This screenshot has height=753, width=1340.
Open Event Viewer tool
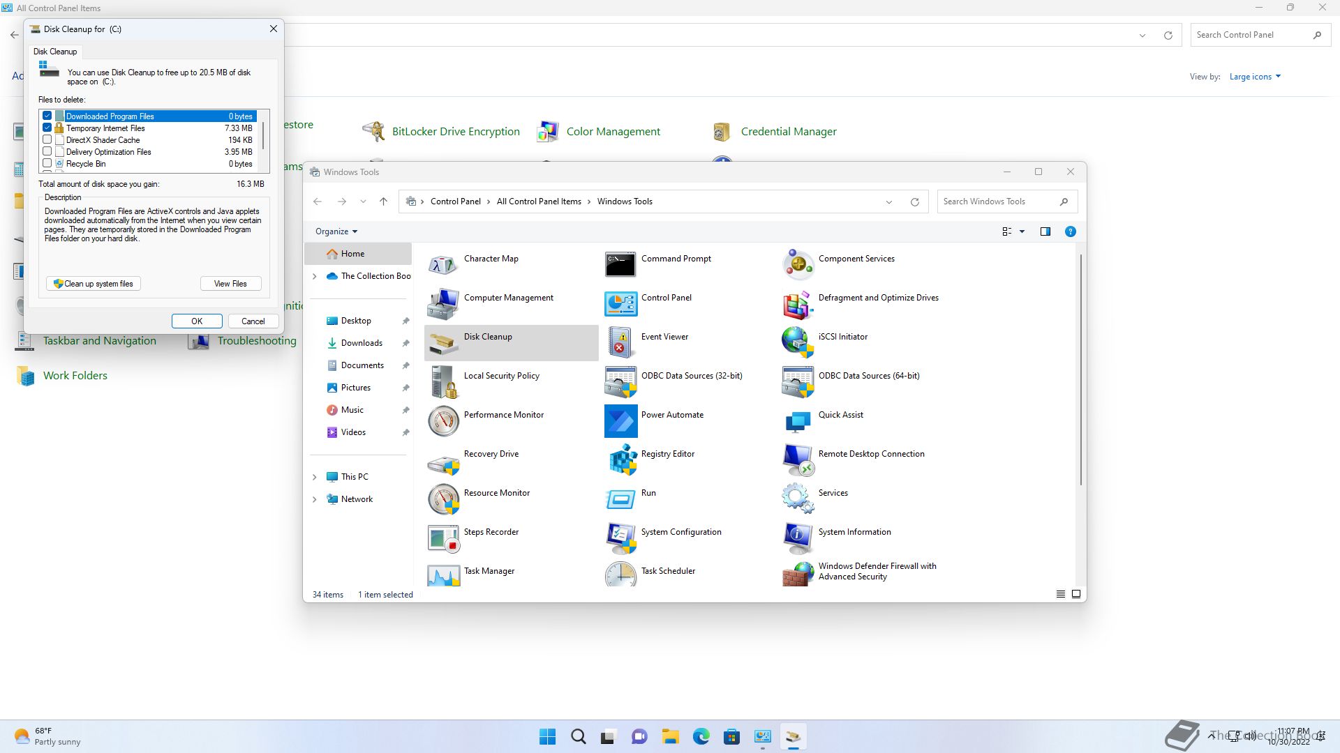pyautogui.click(x=621, y=342)
